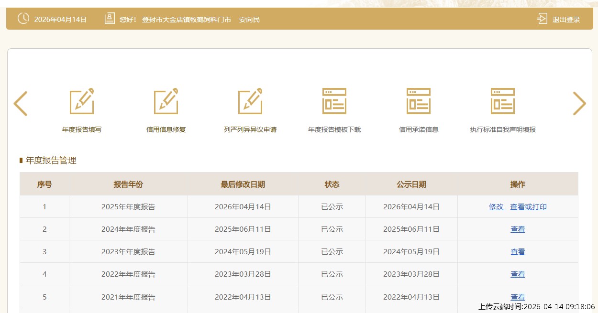Click the 年度报告模板下载 icon
Screen dimensions: 598x313
coord(334,101)
